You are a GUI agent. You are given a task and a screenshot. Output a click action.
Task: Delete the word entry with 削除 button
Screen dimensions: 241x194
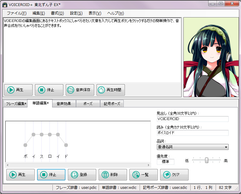tap(113, 175)
